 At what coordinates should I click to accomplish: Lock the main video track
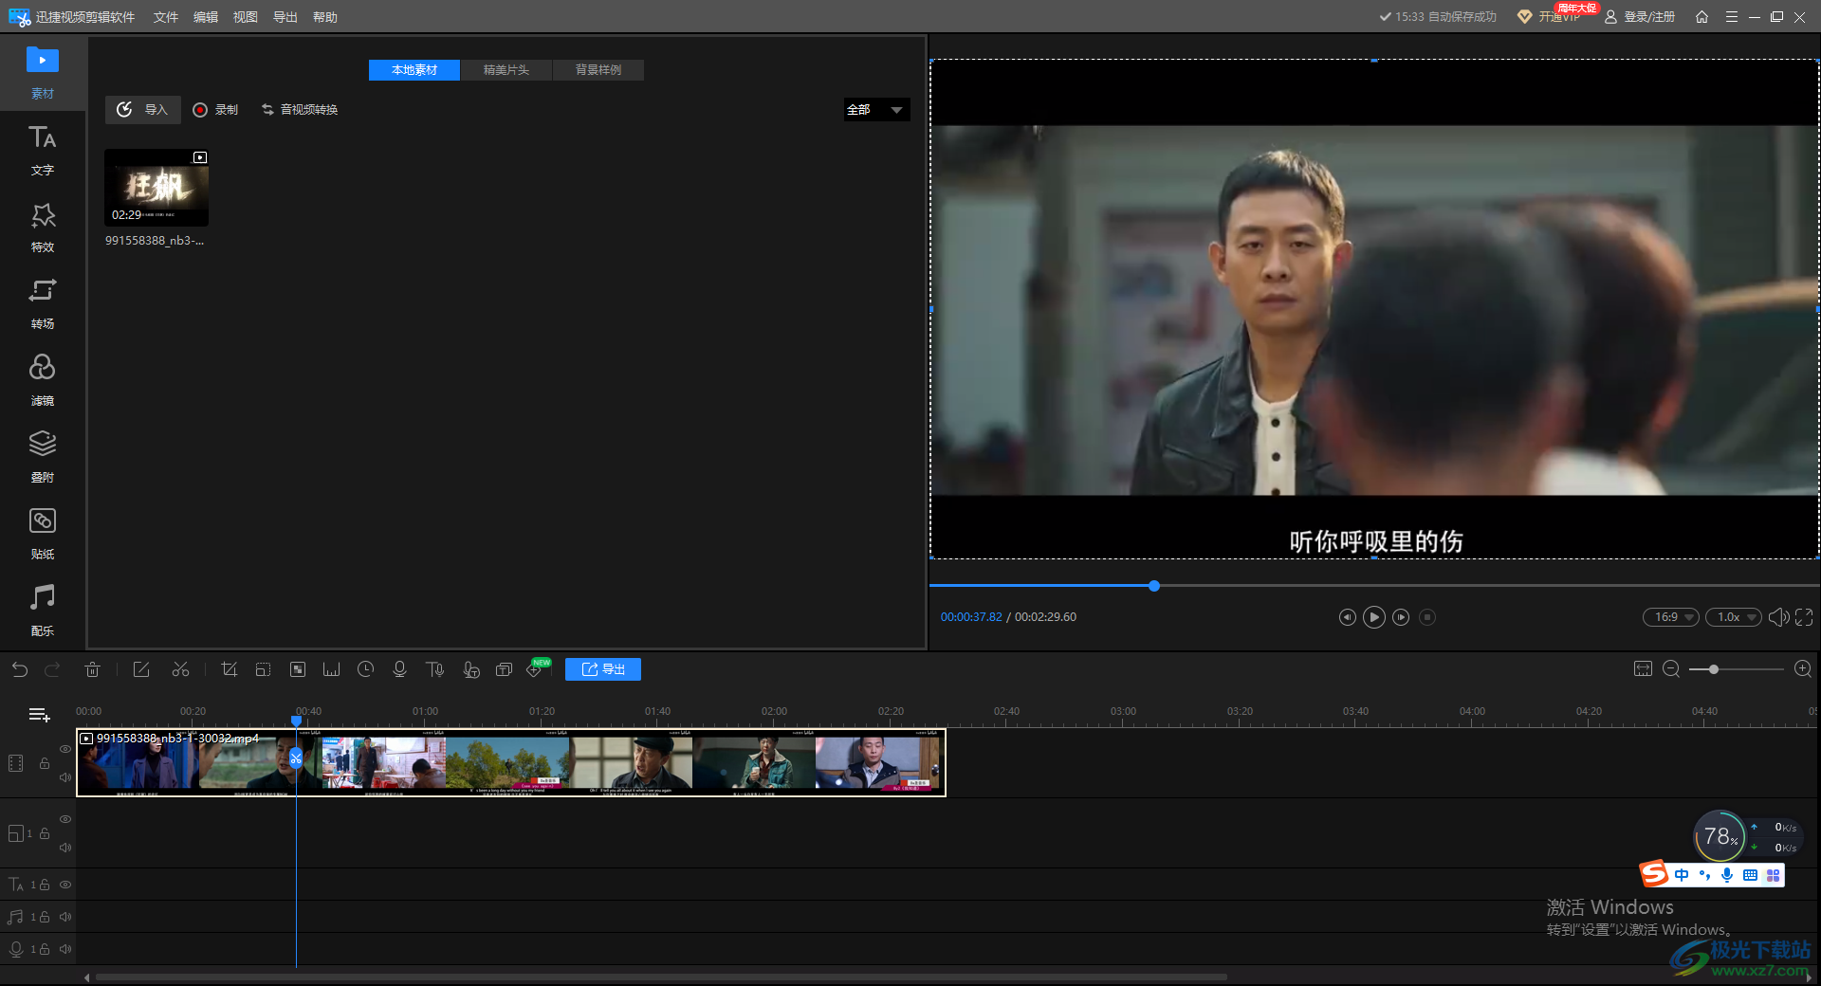(44, 763)
